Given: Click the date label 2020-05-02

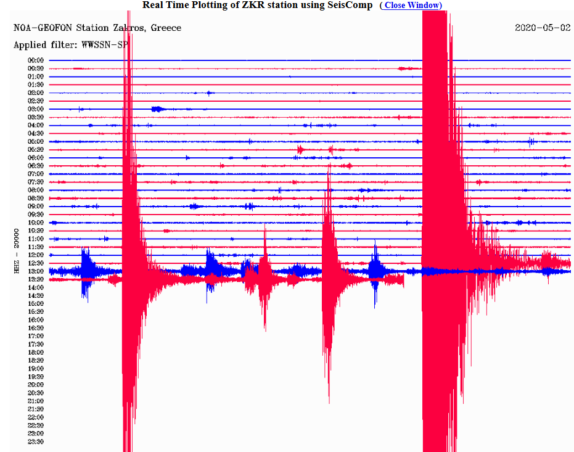Looking at the screenshot, I should [x=542, y=28].
